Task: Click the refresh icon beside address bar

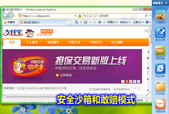Action: point(85,16)
